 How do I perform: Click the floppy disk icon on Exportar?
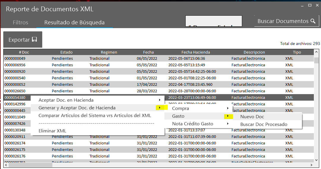[x=35, y=40]
